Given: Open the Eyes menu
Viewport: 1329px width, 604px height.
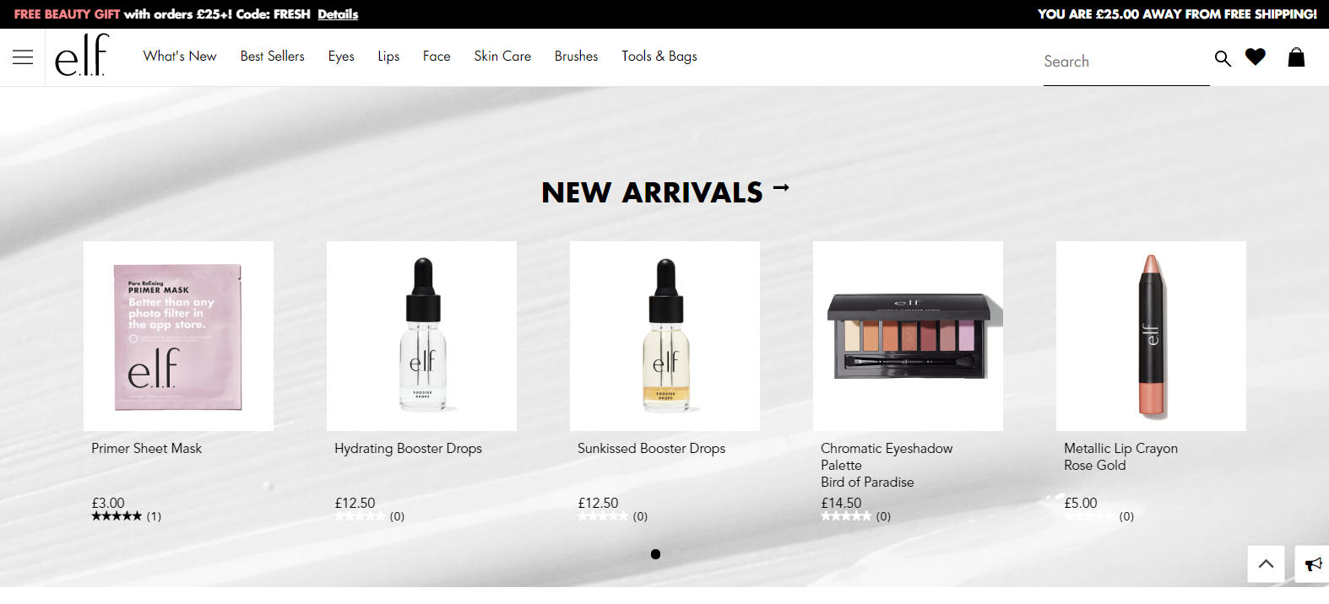Looking at the screenshot, I should 341,57.
